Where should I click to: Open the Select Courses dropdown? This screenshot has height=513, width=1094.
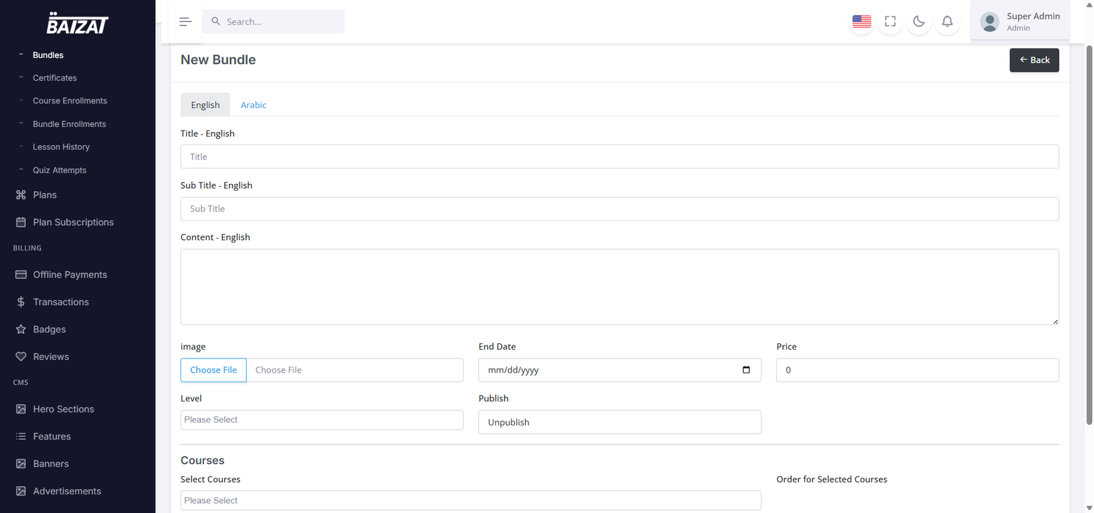pyautogui.click(x=470, y=501)
